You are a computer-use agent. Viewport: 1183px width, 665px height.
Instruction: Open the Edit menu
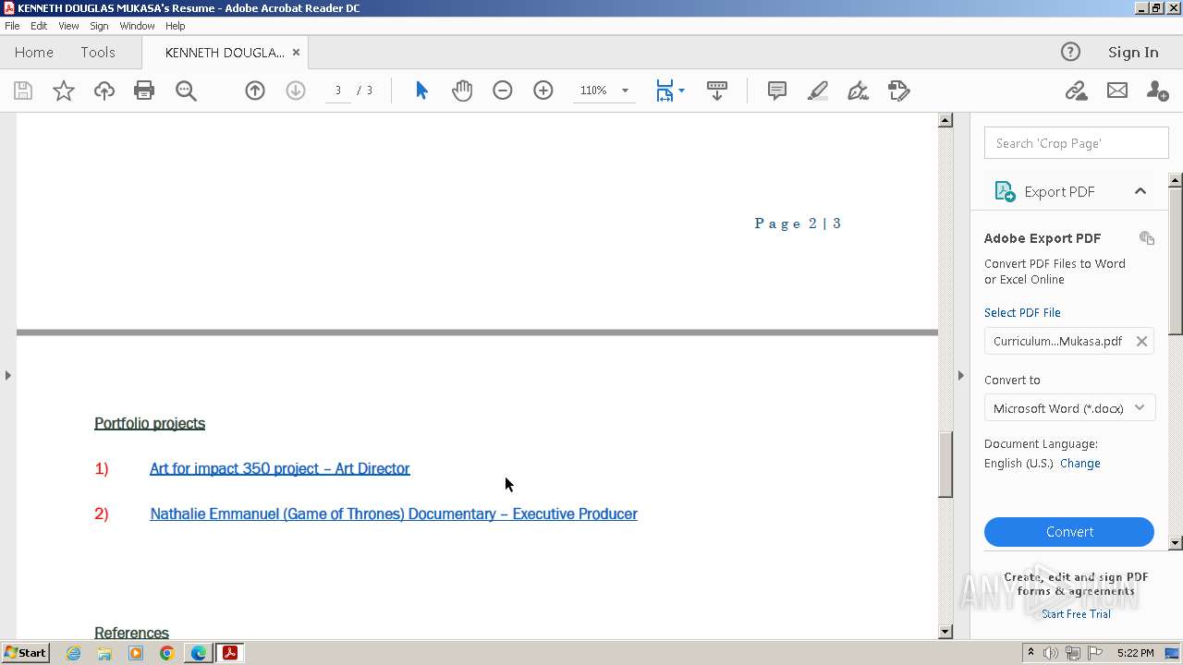pos(39,26)
